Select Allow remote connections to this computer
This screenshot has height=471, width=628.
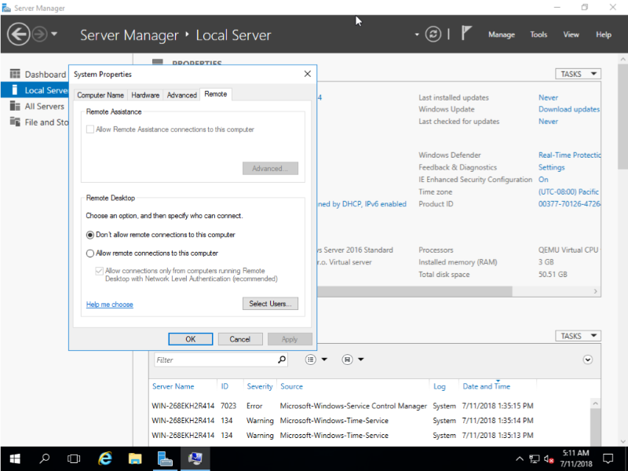(x=90, y=254)
